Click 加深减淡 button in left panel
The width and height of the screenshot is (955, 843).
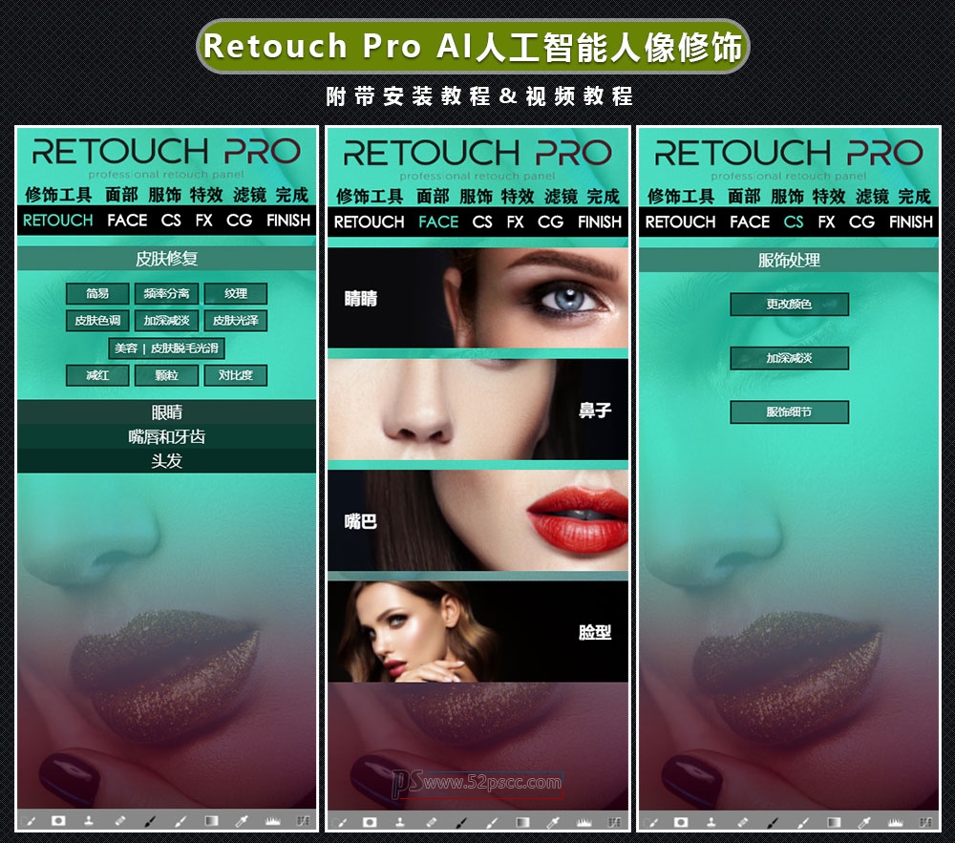[x=166, y=320]
